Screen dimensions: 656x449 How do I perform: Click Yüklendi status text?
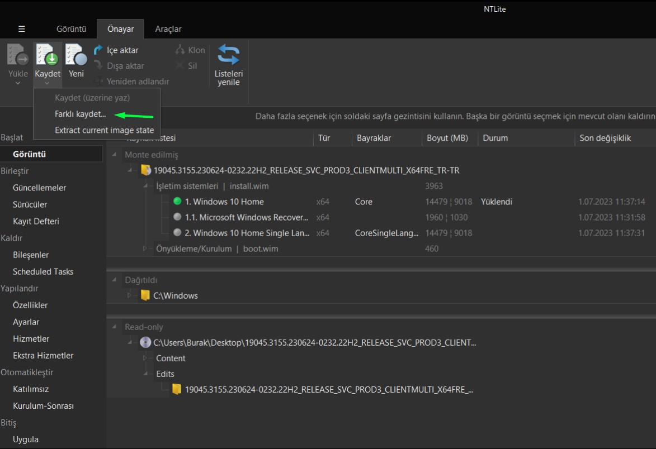[x=497, y=202]
